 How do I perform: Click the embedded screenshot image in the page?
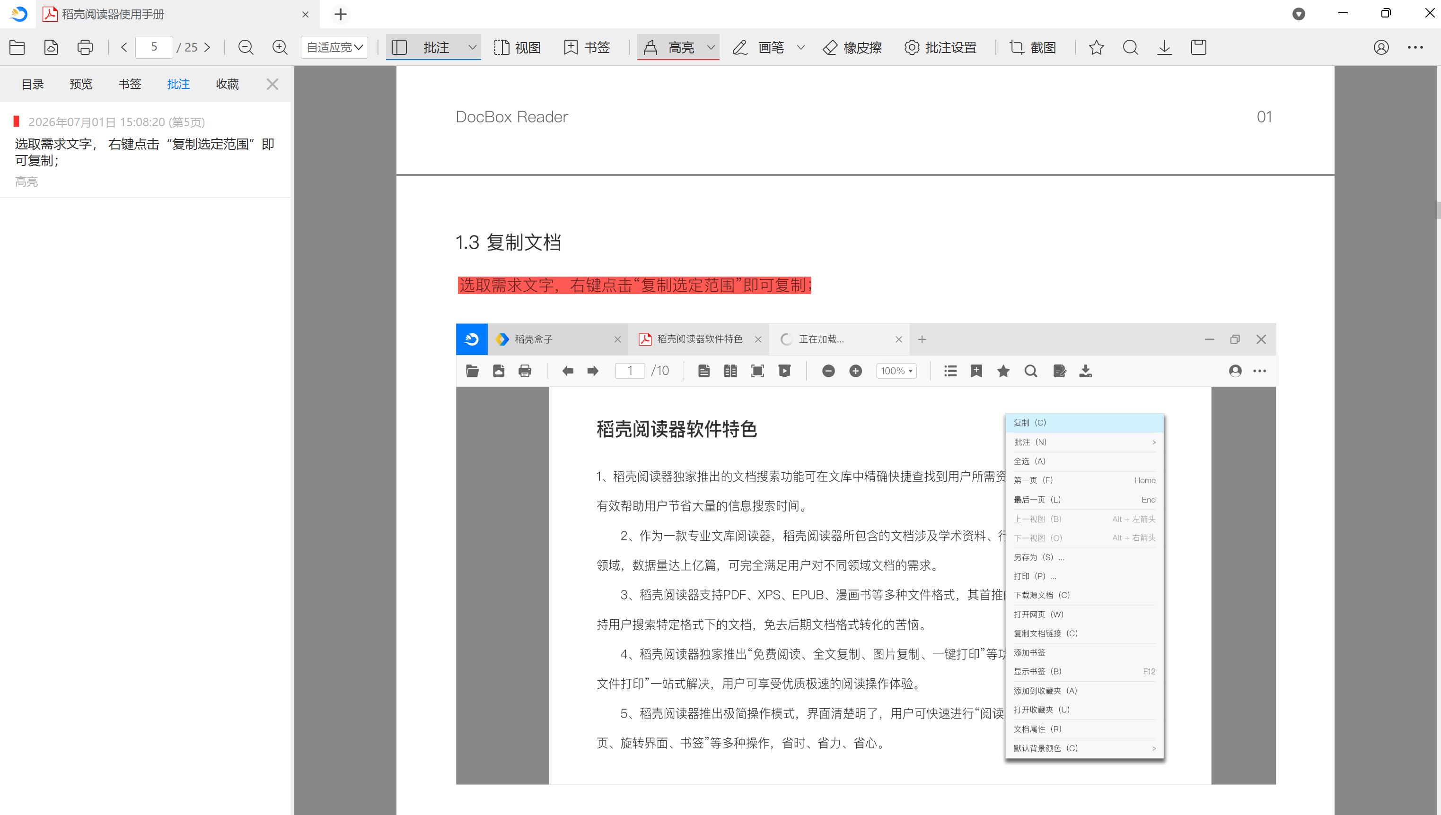click(x=866, y=554)
